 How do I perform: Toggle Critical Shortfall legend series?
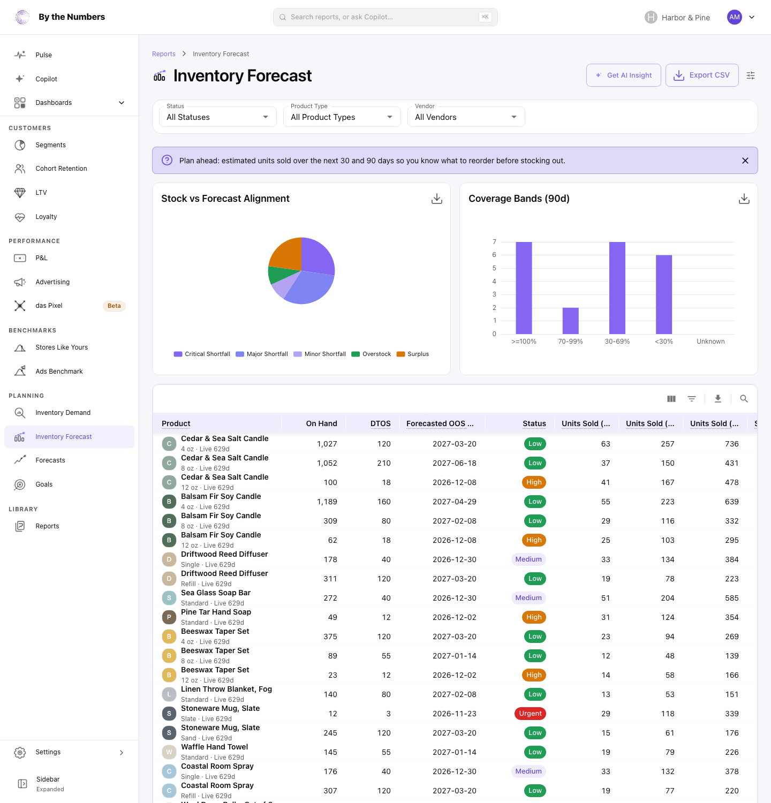(x=202, y=354)
